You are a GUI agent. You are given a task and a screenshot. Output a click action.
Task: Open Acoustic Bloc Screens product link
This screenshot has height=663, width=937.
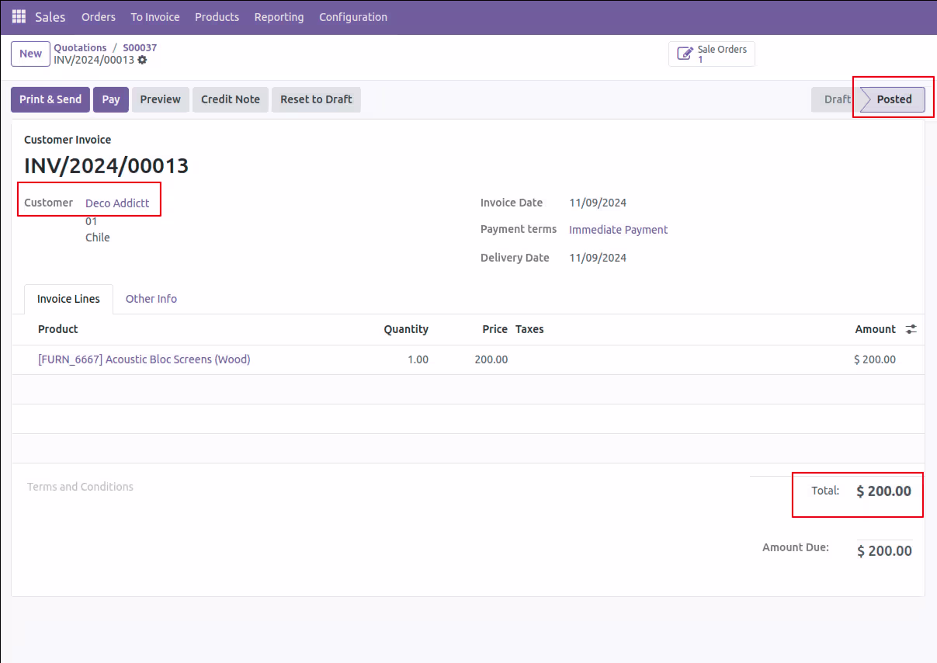click(144, 359)
